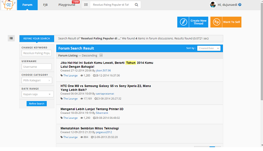
Task: Open The Lounge tag on Tahun 2014 thread
Action: pos(70,75)
